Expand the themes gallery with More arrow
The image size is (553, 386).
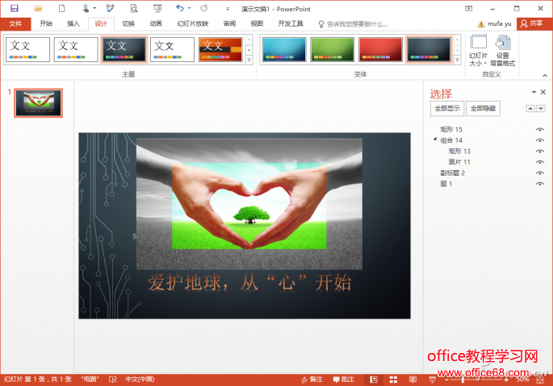point(249,60)
